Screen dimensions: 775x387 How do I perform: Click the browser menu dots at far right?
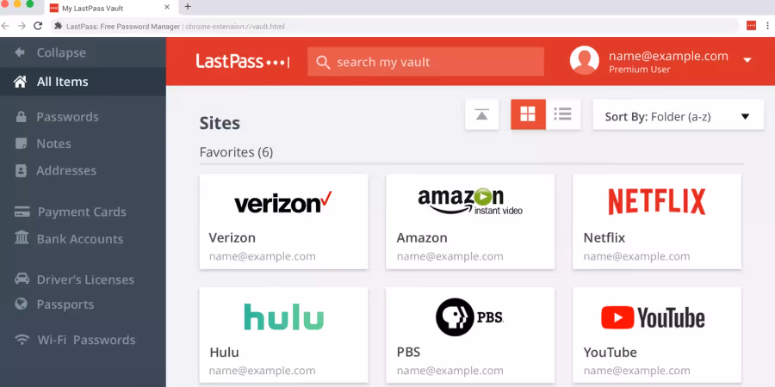coord(769,26)
